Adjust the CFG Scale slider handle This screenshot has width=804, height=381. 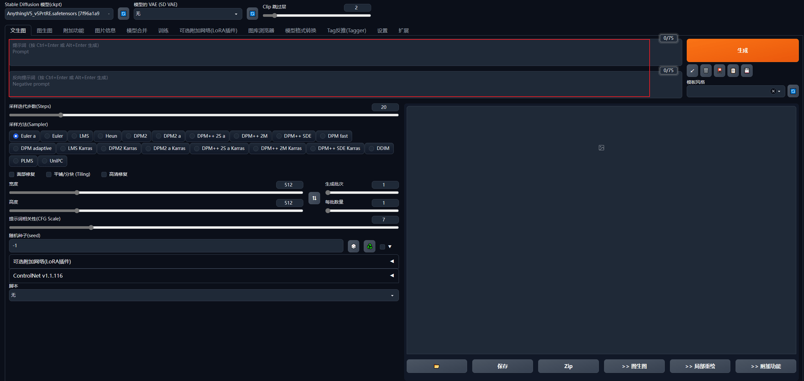[x=91, y=228]
